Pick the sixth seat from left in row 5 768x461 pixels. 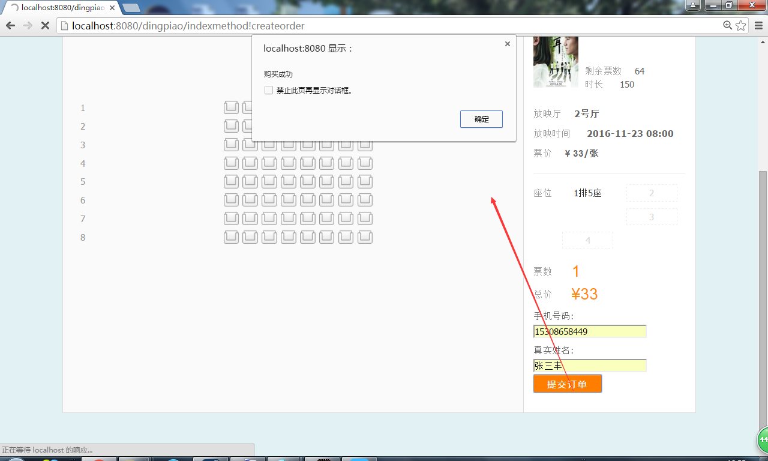click(x=327, y=181)
